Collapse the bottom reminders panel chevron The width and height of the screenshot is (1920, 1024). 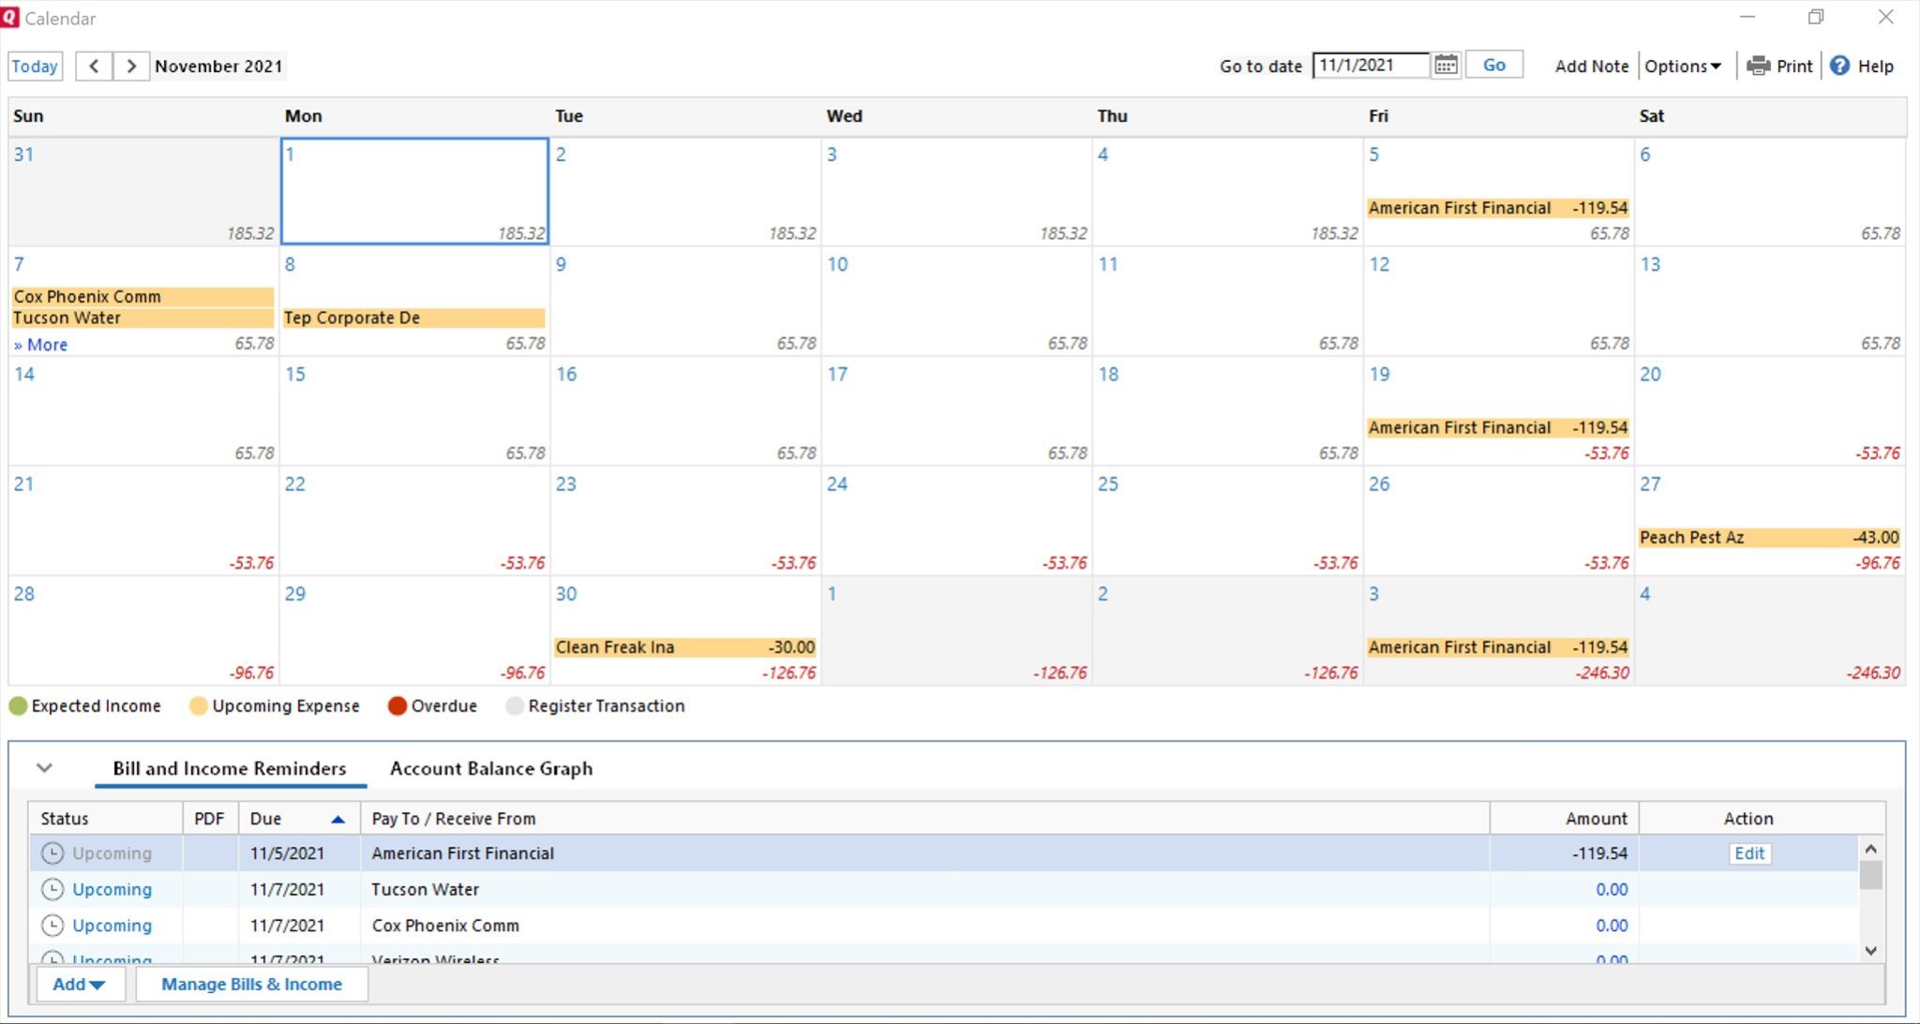click(44, 768)
